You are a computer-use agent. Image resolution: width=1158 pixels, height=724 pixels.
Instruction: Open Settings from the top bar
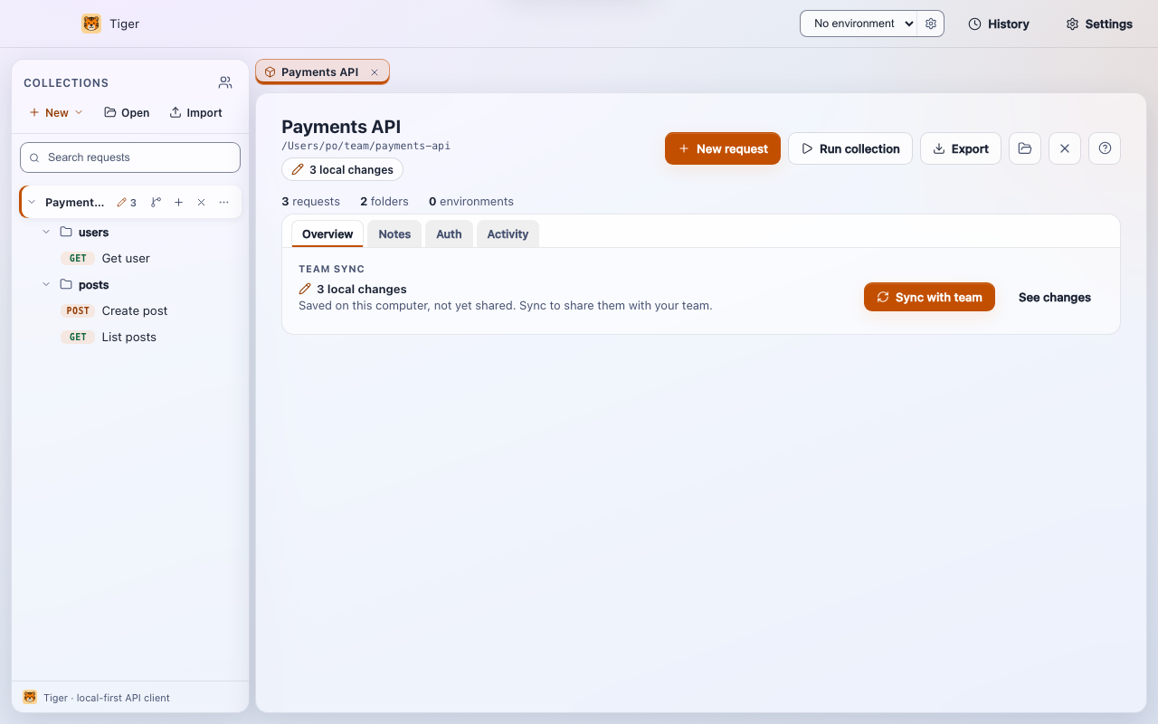click(x=1099, y=24)
